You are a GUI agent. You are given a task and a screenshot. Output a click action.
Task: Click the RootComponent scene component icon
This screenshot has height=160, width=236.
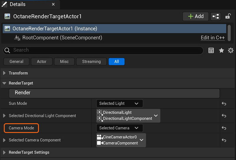pos(17,38)
